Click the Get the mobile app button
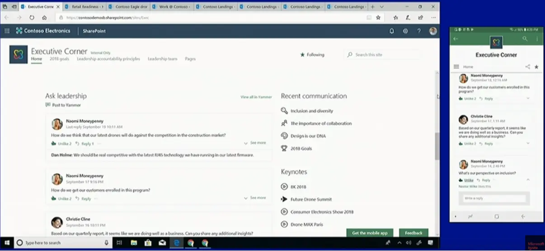The height and width of the screenshot is (251, 545). (370, 233)
